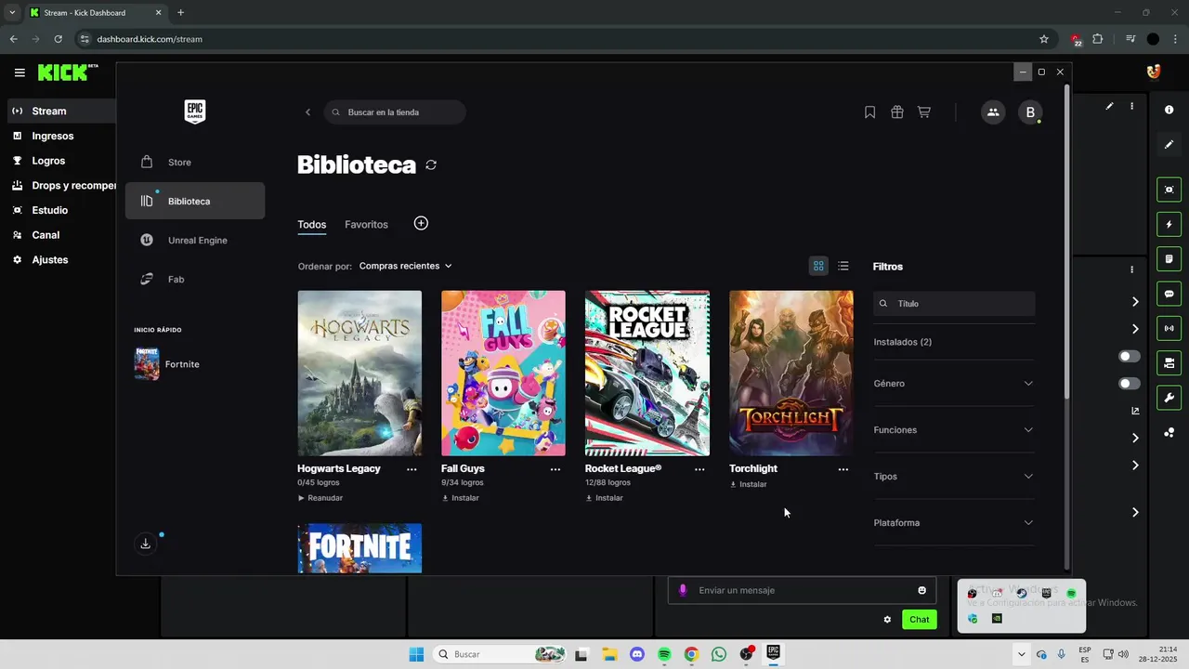
Task: Click Reanudar under Hogwarts Legacy
Action: [x=320, y=498]
